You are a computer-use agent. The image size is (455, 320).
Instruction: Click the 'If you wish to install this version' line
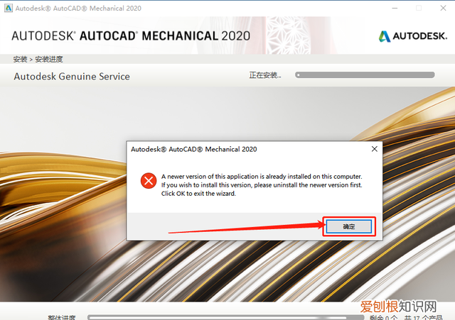click(x=262, y=184)
